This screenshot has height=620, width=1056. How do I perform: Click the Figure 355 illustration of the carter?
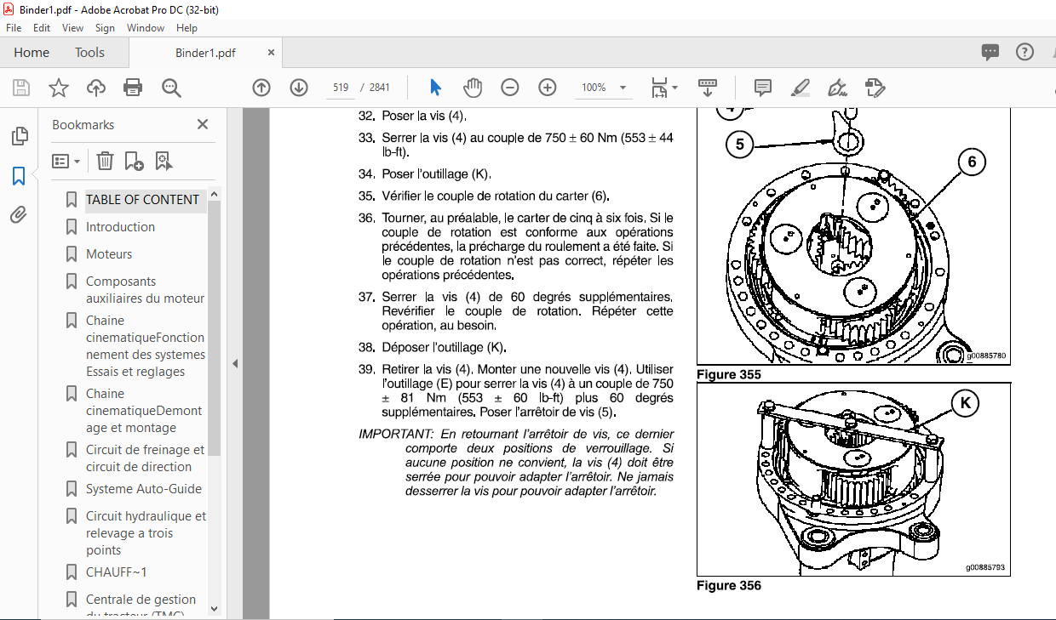pyautogui.click(x=854, y=237)
